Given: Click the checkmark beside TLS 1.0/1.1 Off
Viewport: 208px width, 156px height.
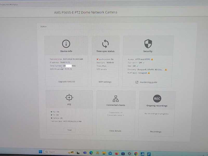Looking at the screenshot, I should pyautogui.click(x=144, y=63).
